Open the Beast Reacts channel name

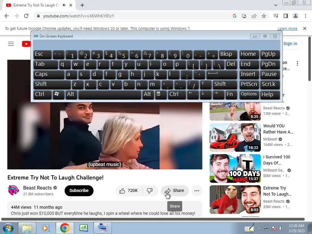[x=37, y=188]
